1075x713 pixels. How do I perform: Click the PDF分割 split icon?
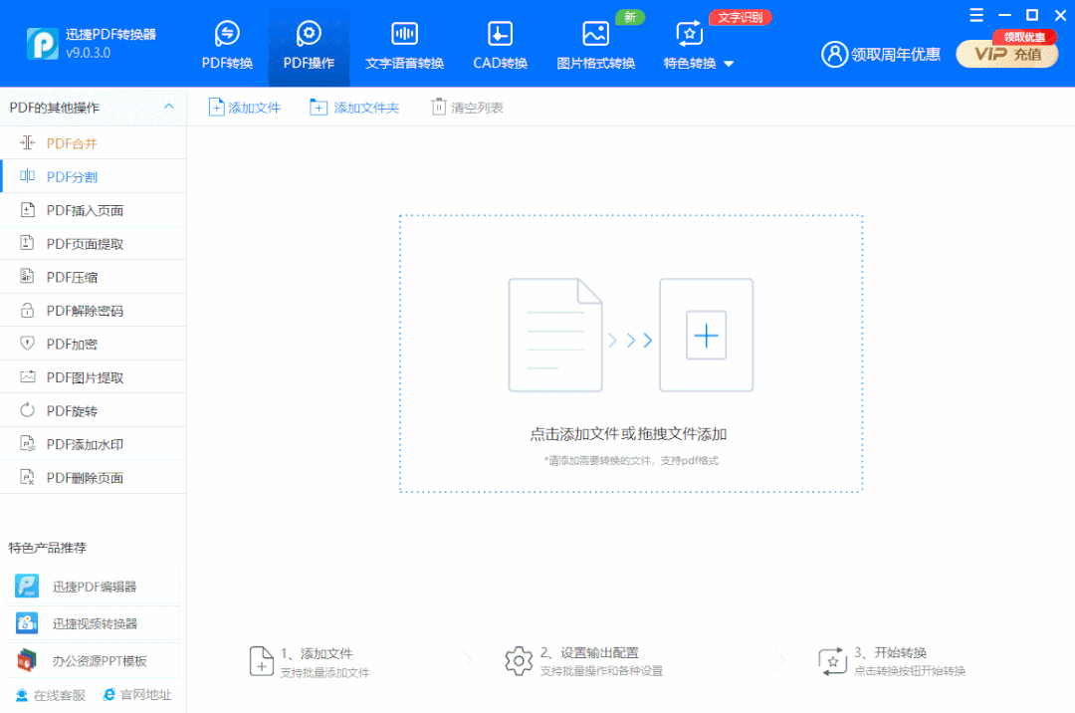pyautogui.click(x=28, y=176)
